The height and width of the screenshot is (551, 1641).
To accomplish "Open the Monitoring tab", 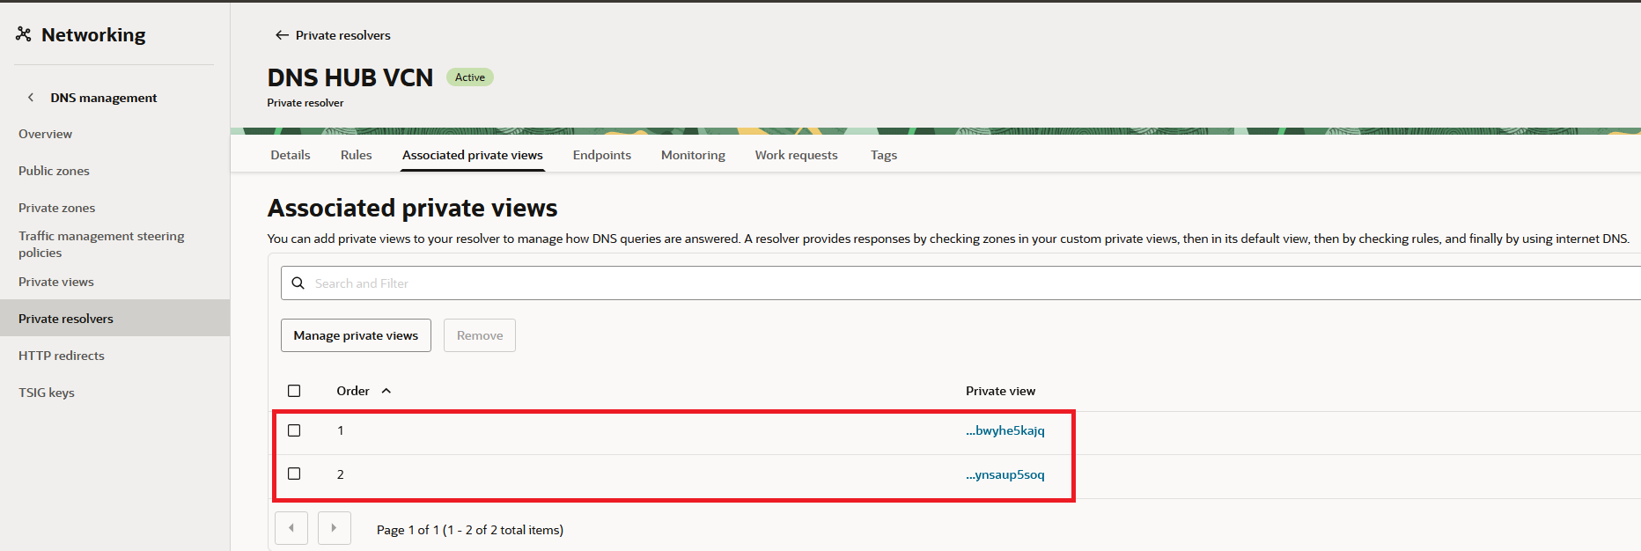I will [x=693, y=155].
